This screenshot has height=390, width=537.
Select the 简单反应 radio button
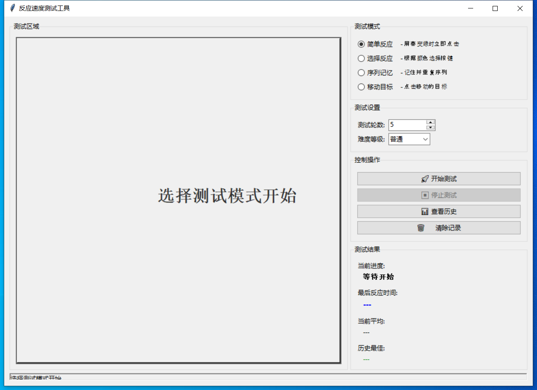click(375, 44)
